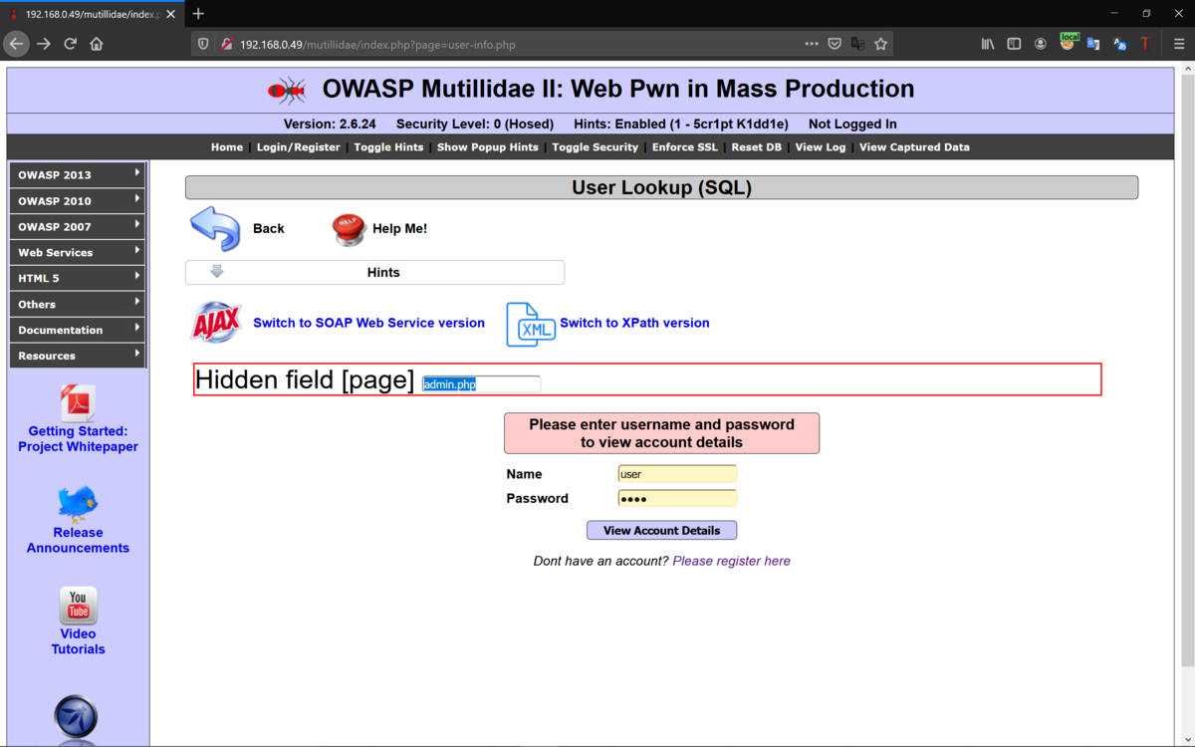Expand the Documentation menu
The image size is (1195, 747).
coord(78,330)
